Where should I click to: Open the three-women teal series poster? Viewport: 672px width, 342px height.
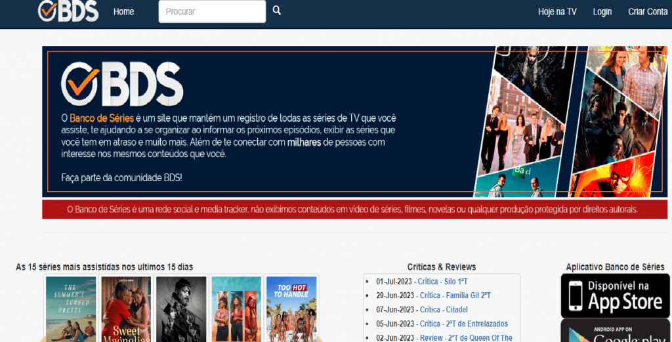click(236, 309)
